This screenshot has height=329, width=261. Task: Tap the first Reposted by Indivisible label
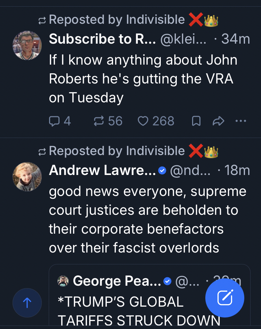pyautogui.click(x=117, y=20)
